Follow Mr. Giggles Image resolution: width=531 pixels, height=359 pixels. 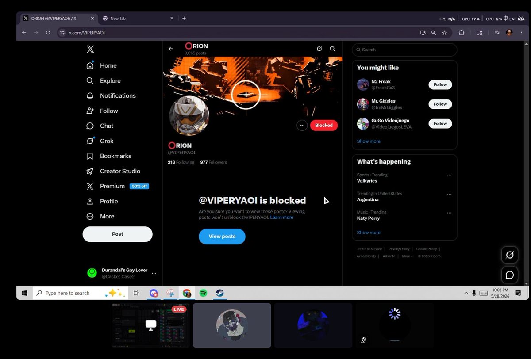pyautogui.click(x=440, y=104)
